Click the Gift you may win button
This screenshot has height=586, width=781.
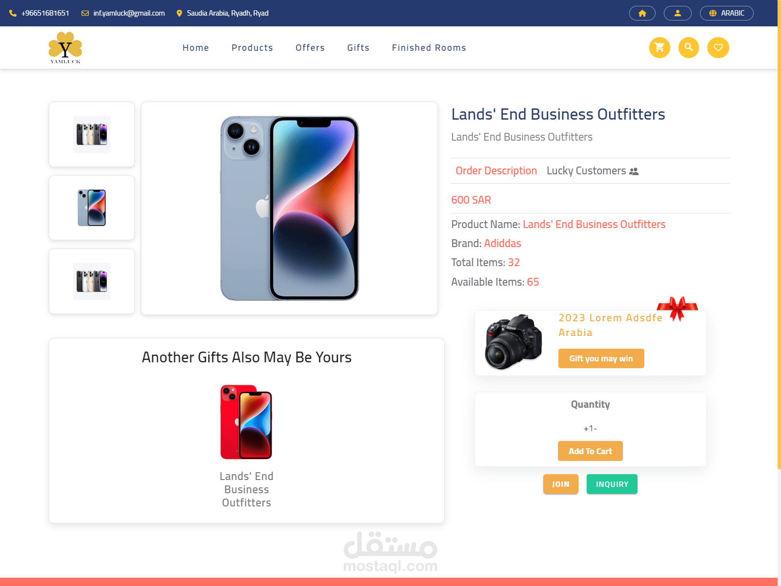[x=601, y=358]
